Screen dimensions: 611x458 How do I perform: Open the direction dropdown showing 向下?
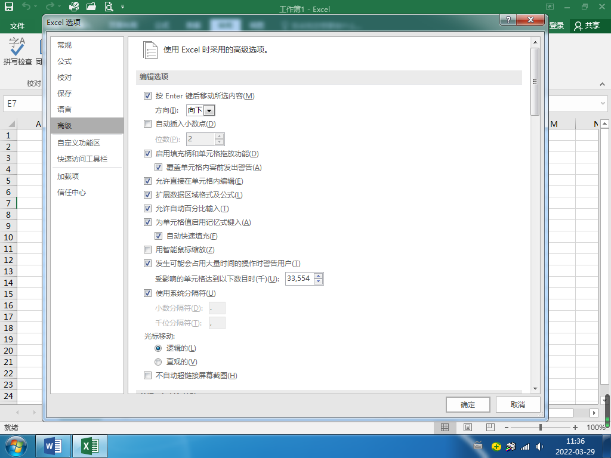tap(209, 110)
